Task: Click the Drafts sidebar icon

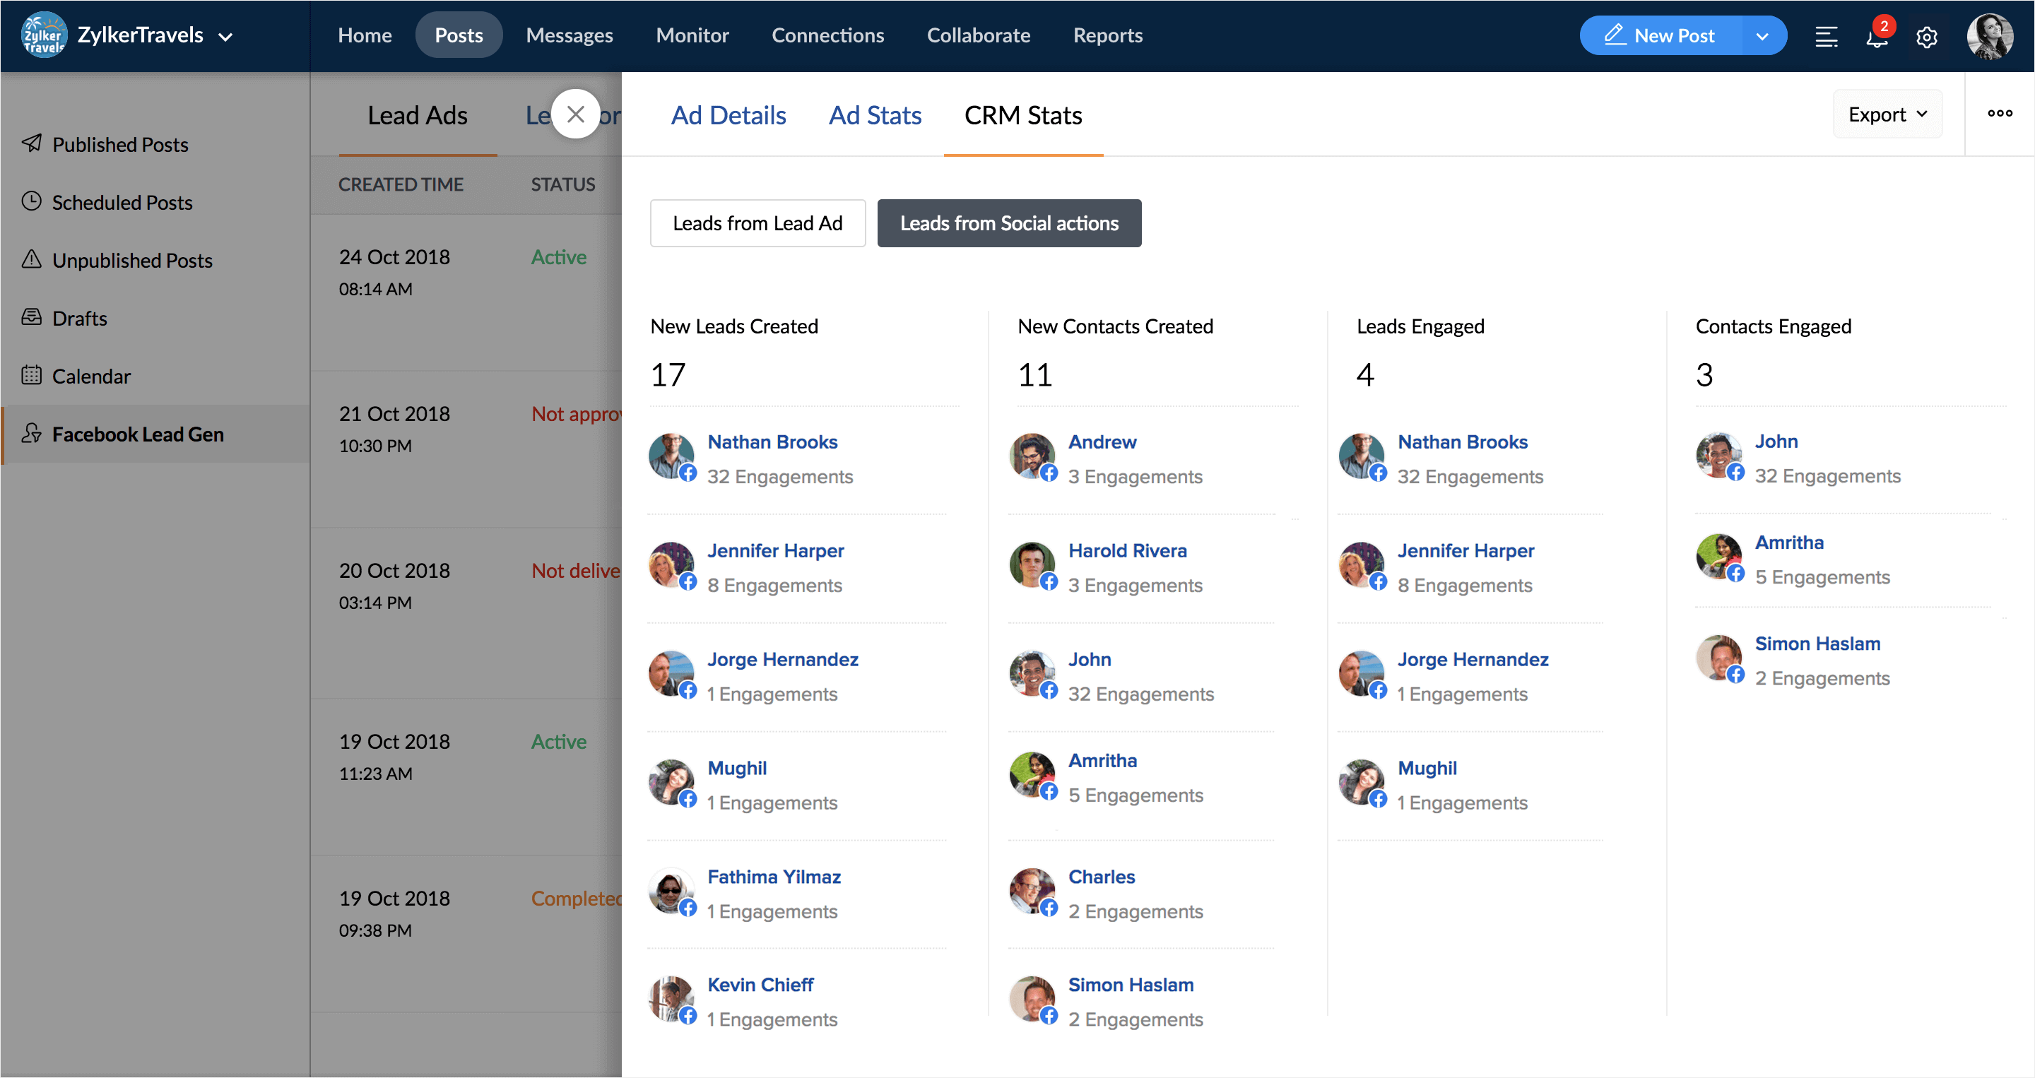Action: 32,317
